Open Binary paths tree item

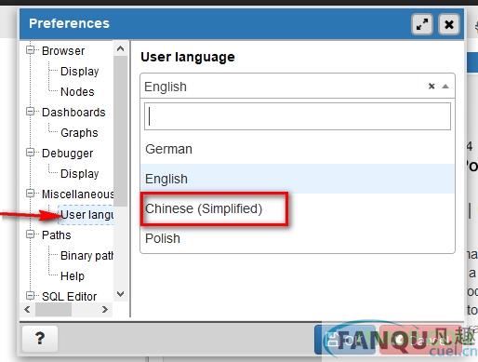coord(87,256)
